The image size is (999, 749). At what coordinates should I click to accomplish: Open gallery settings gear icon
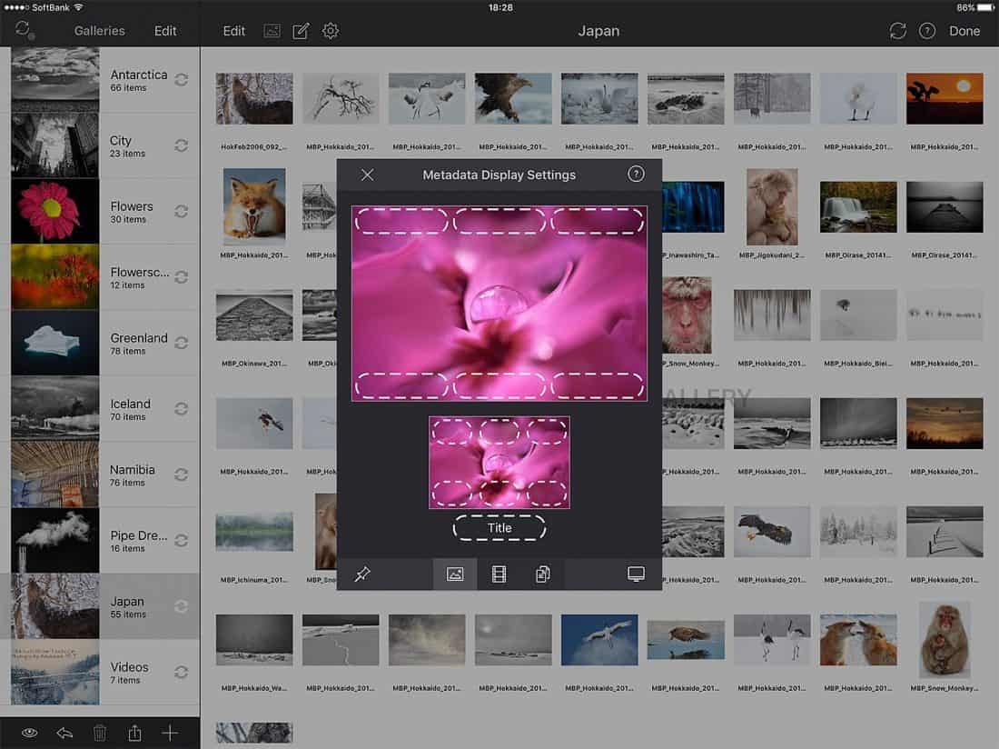pos(331,31)
